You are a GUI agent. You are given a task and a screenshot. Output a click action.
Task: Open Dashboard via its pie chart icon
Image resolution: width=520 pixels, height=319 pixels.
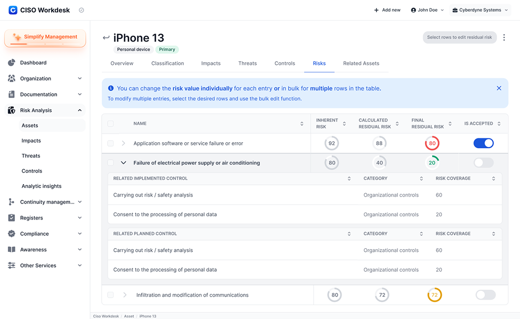(x=12, y=63)
